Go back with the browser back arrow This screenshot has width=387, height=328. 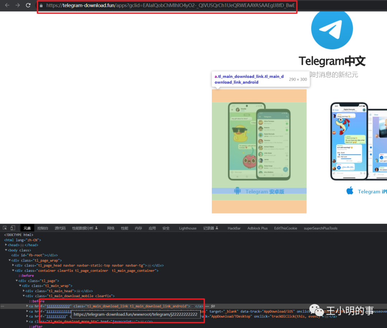[x=7, y=5]
